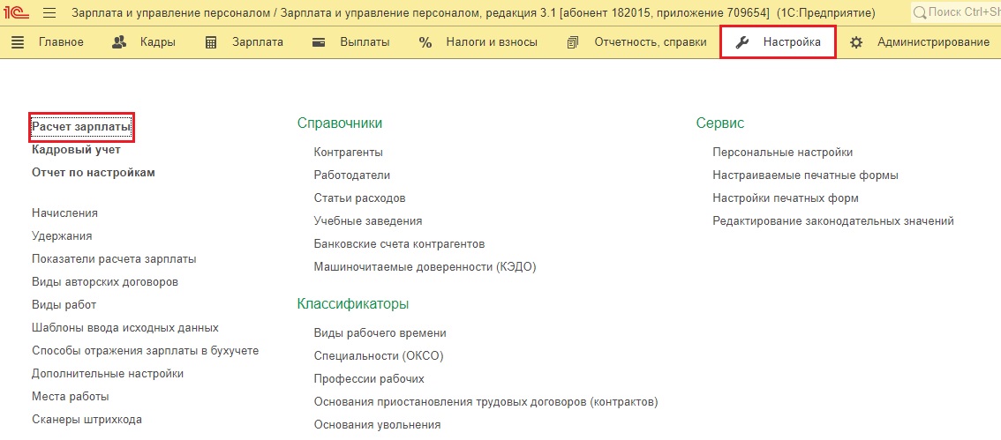The image size is (1001, 440).
Task: Open the main hamburger menu in title bar
Action: (49, 12)
